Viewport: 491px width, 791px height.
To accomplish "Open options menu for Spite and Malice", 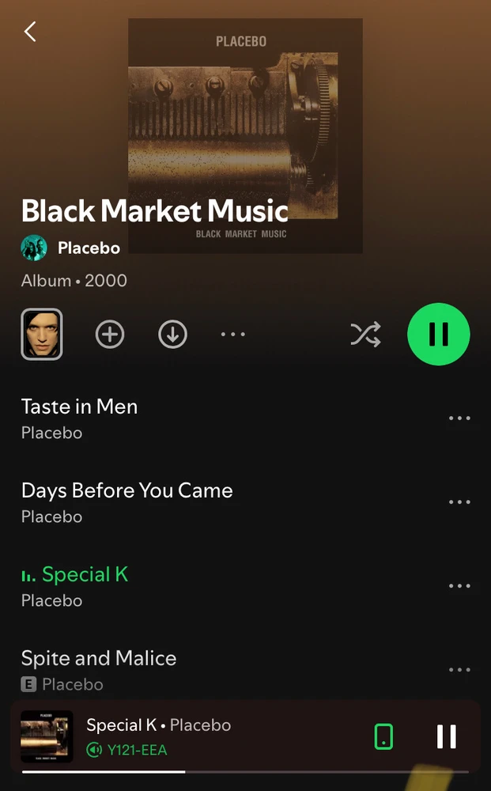I will coord(459,669).
